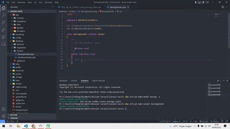Screen dimensions: 230x129
Task: Close the BarangSeeder.php tab
Action: 128,7
